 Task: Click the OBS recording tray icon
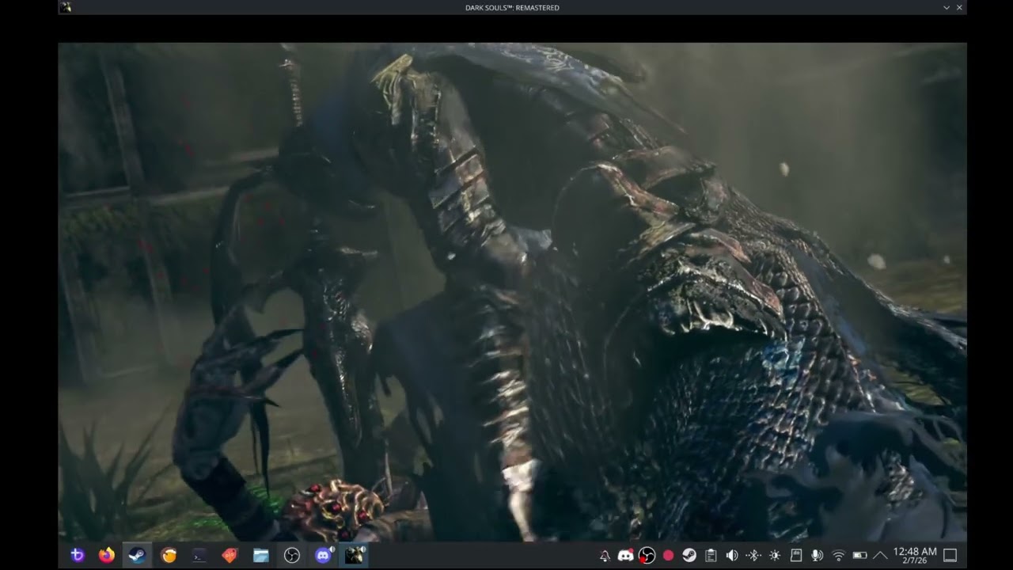[x=647, y=556]
